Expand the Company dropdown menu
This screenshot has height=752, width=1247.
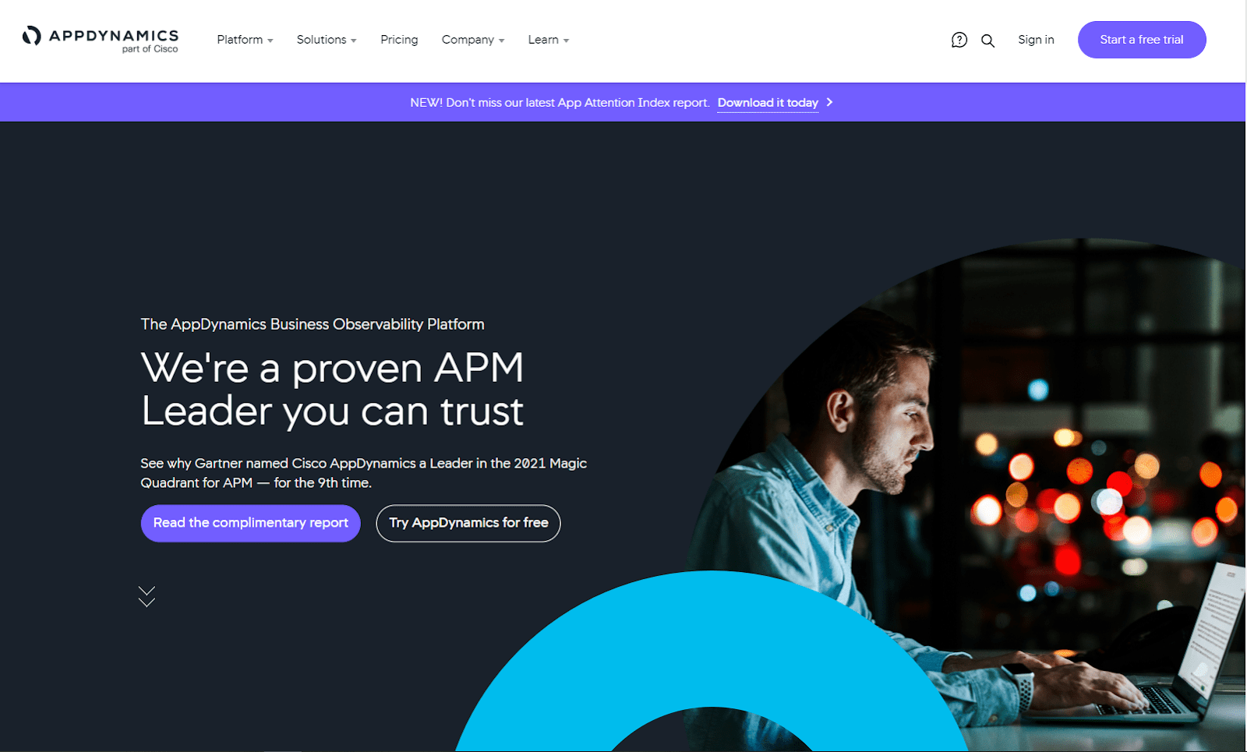click(x=473, y=40)
